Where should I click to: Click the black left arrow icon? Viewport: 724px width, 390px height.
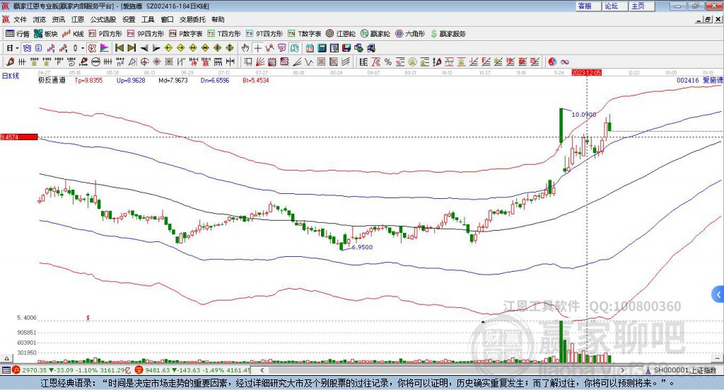click(144, 48)
